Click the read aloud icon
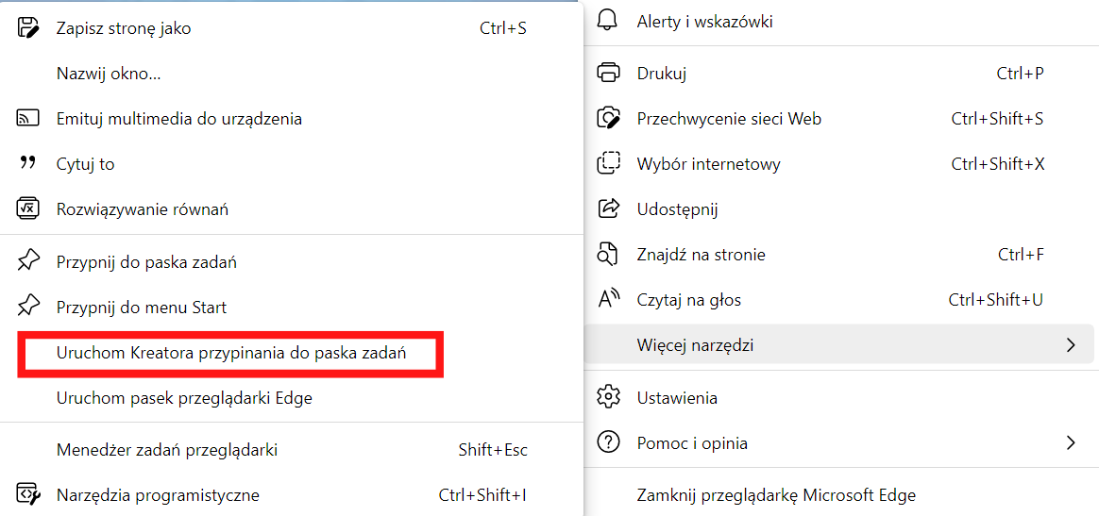The height and width of the screenshot is (516, 1099). coord(608,300)
